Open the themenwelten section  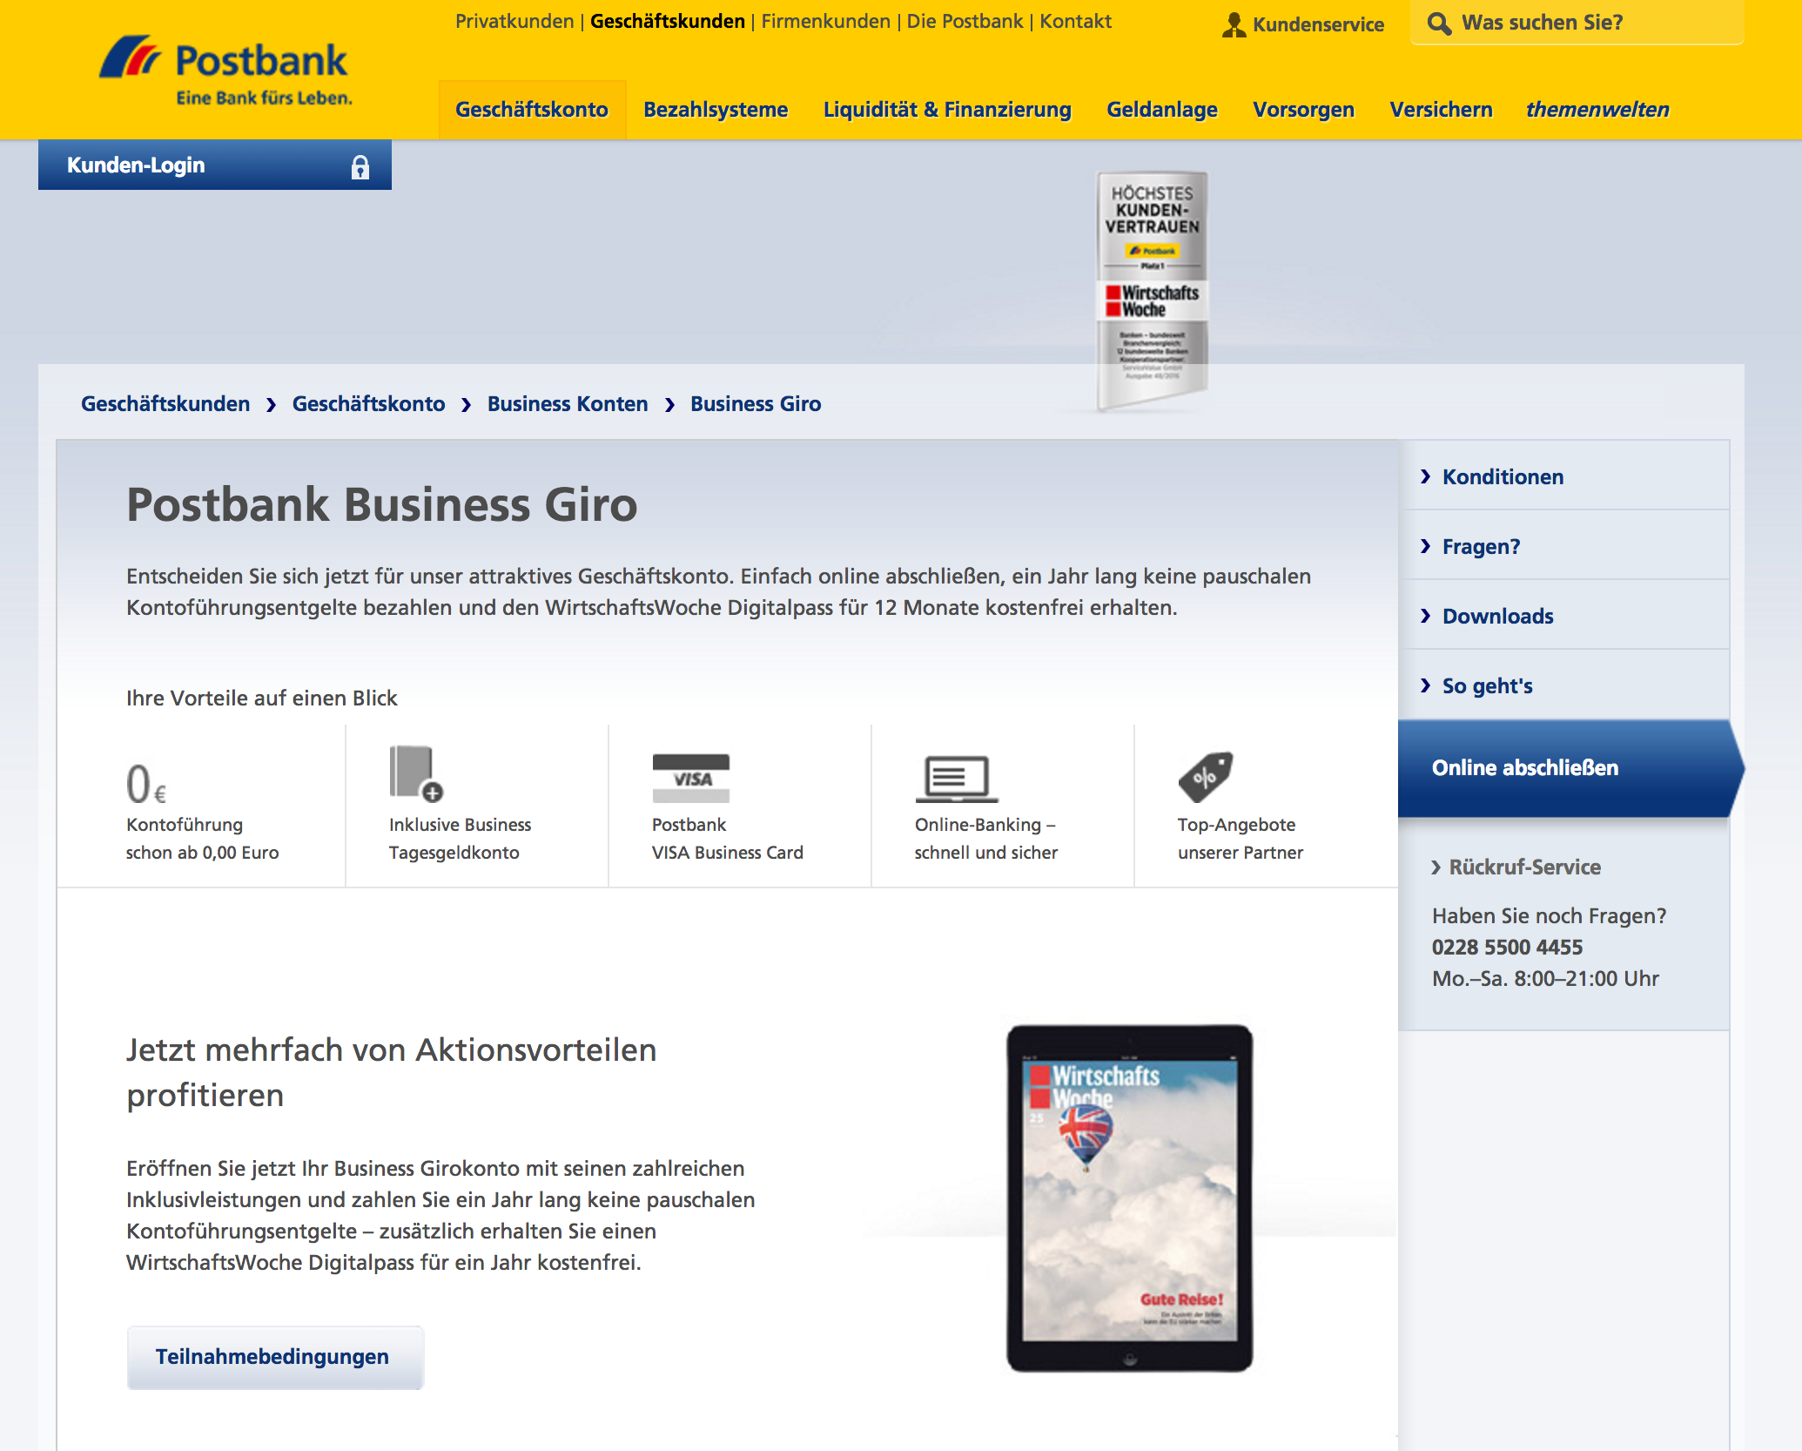tap(1597, 110)
